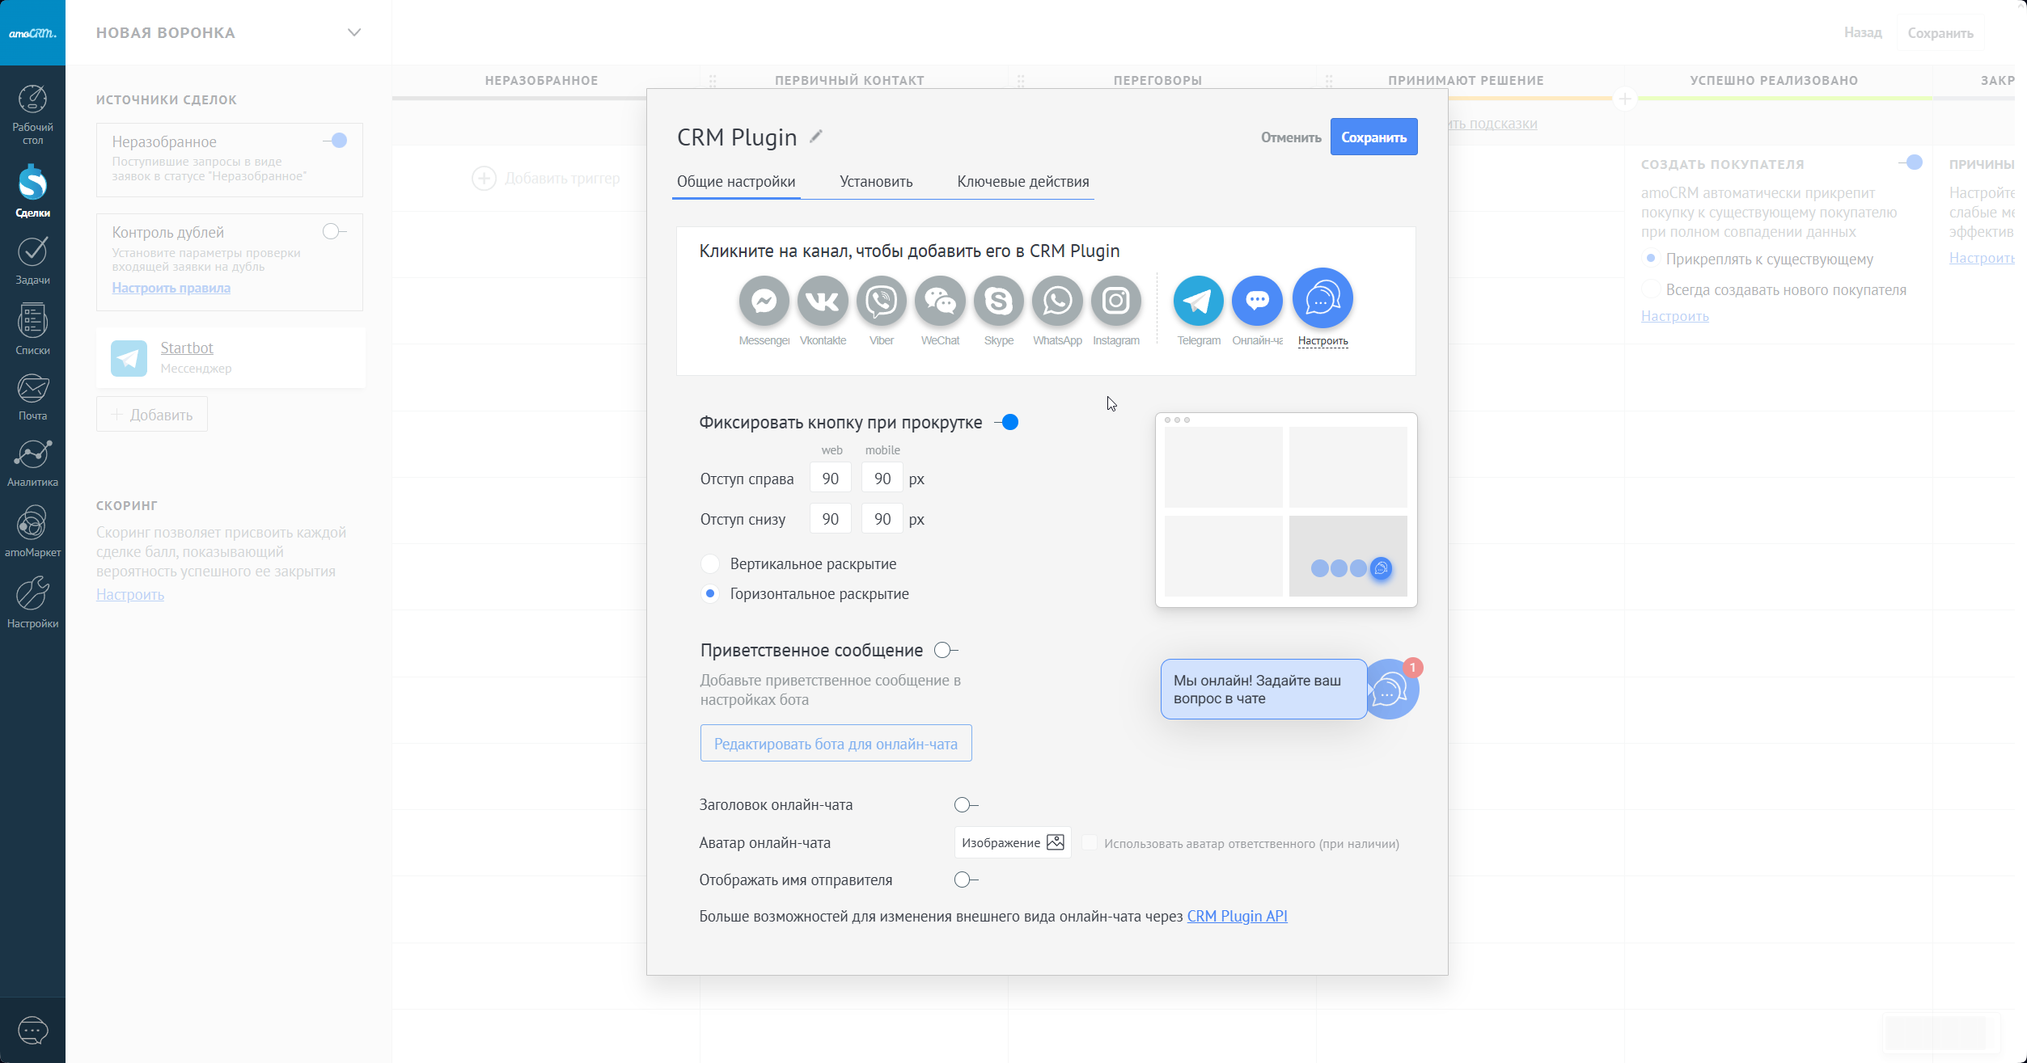Open the Ключевые действия tab
Image resolution: width=2027 pixels, height=1063 pixels.
coord(1022,182)
